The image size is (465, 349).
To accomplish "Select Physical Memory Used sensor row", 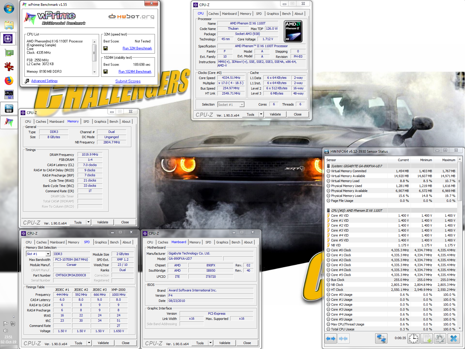I will point(391,186).
